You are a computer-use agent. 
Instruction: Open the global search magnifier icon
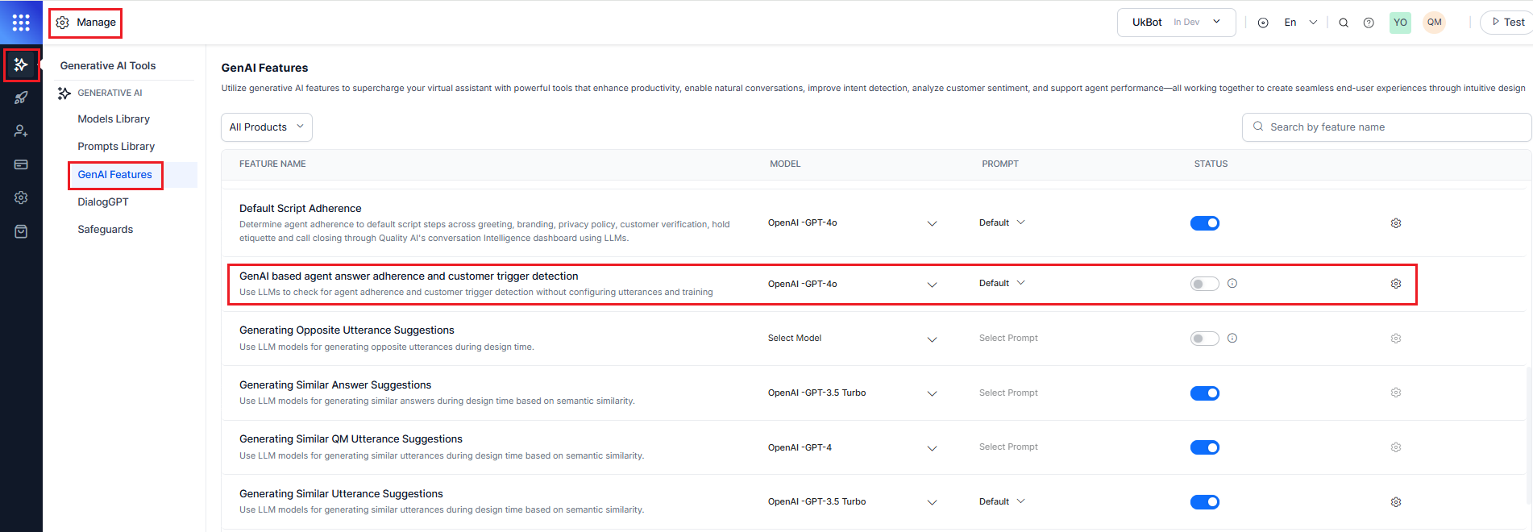(1344, 23)
